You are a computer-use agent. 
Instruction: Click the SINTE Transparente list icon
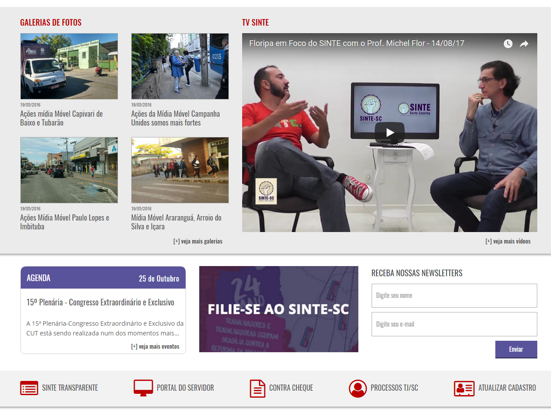(x=29, y=388)
